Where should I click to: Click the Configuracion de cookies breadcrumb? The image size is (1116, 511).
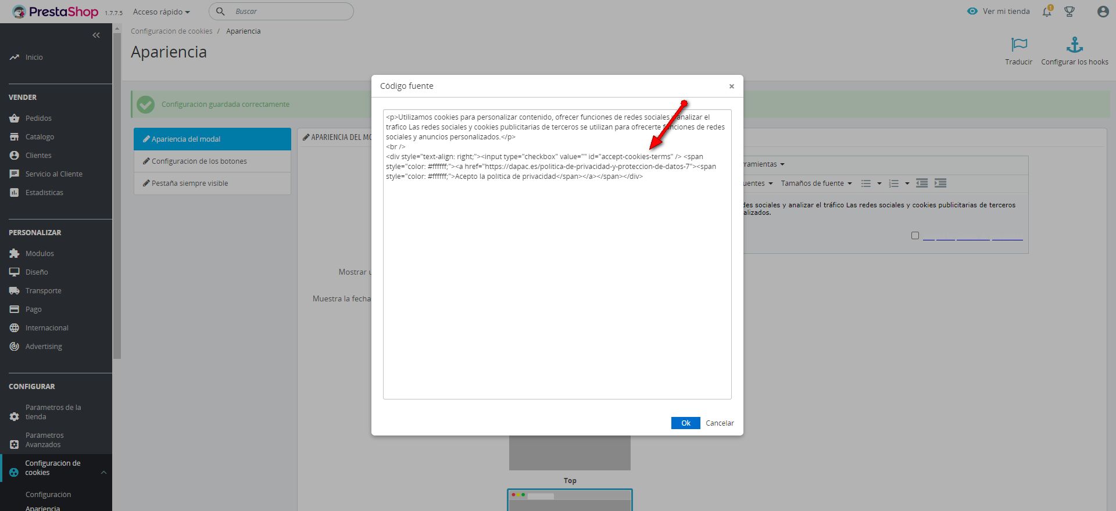[x=171, y=31]
